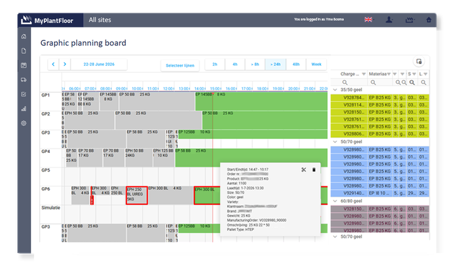
Task: Open the Planning board icon in sidebar
Action: click(x=24, y=65)
